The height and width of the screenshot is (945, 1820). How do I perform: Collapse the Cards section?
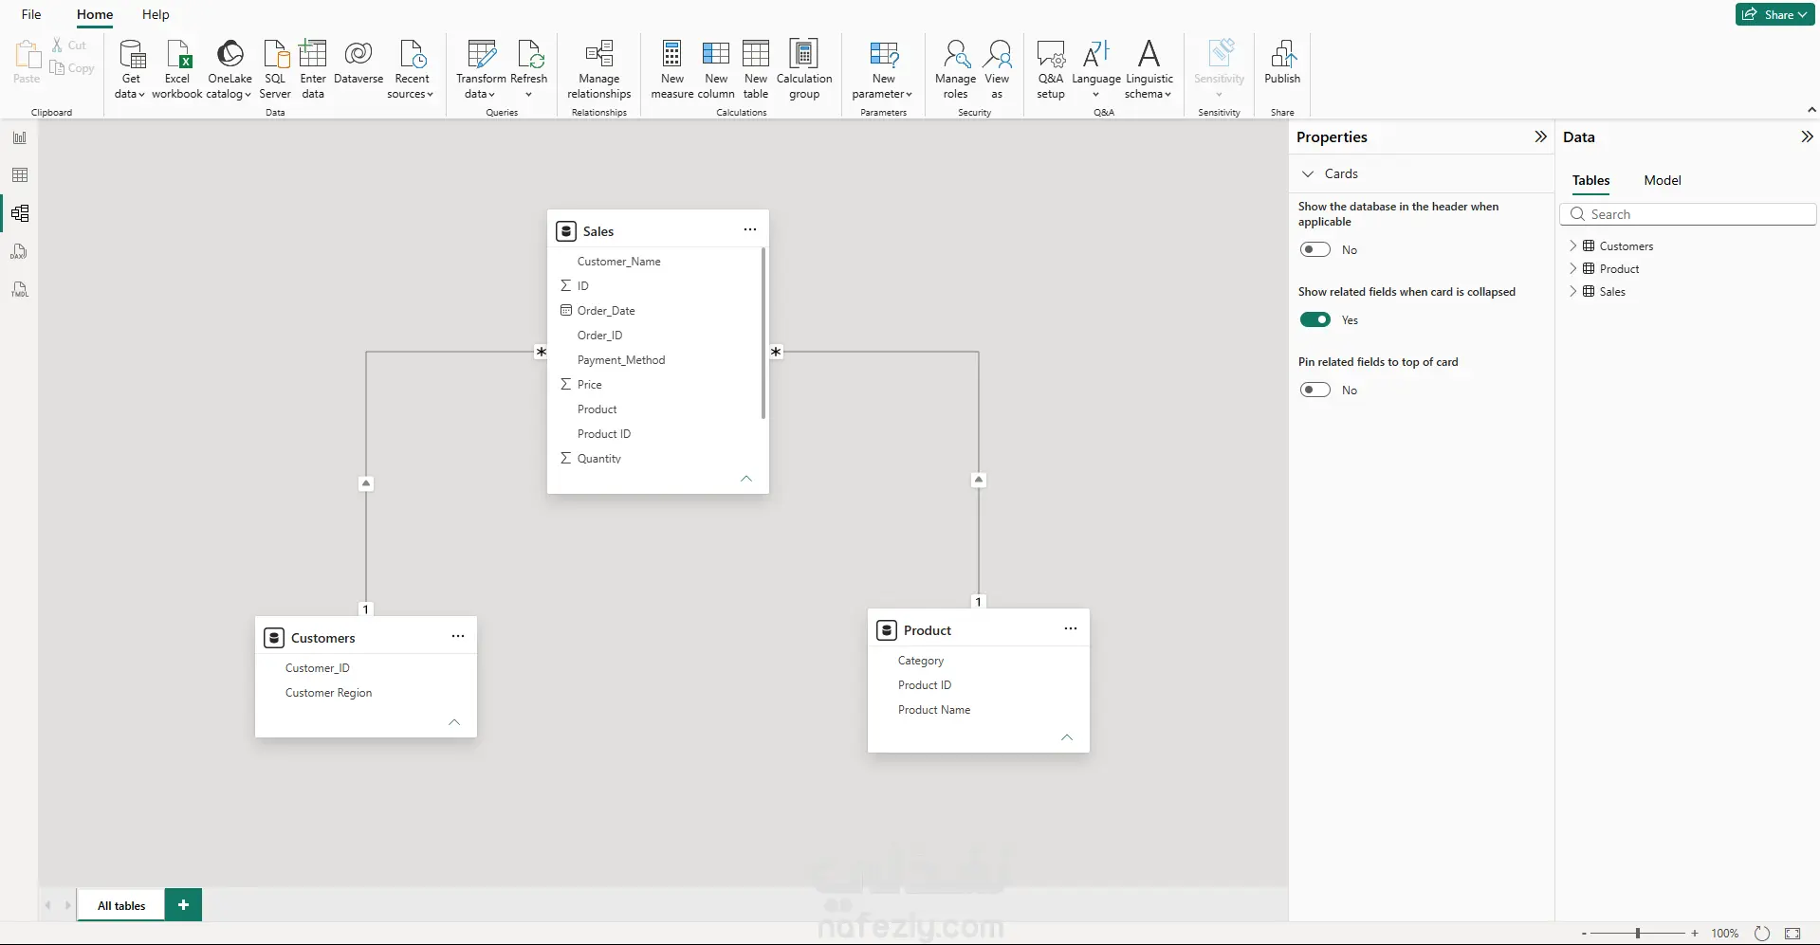1309,173
